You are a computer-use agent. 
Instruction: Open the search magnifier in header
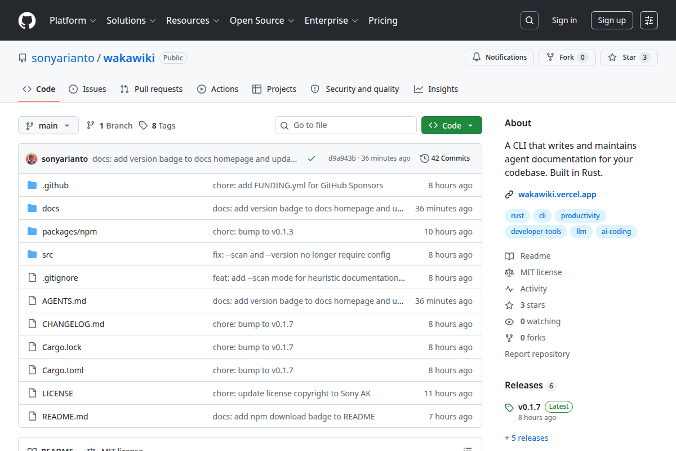(x=529, y=20)
